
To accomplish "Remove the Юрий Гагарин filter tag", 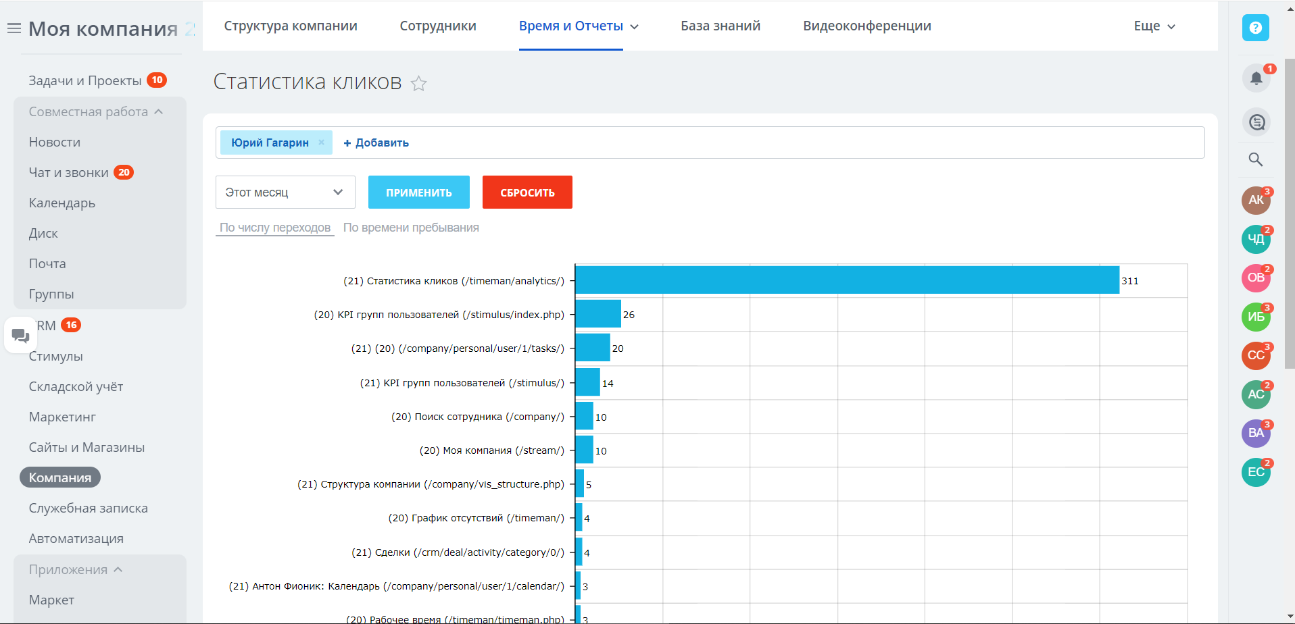I will (x=322, y=142).
